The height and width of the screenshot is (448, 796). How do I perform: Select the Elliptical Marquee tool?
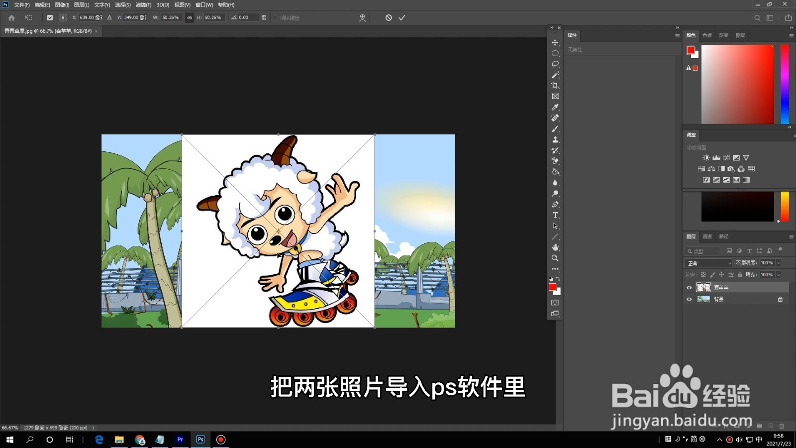pyautogui.click(x=555, y=53)
